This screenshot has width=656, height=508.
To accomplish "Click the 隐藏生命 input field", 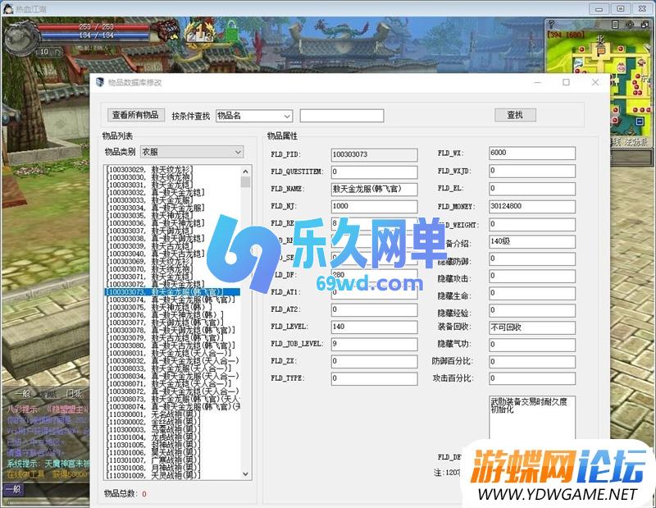I will (531, 293).
